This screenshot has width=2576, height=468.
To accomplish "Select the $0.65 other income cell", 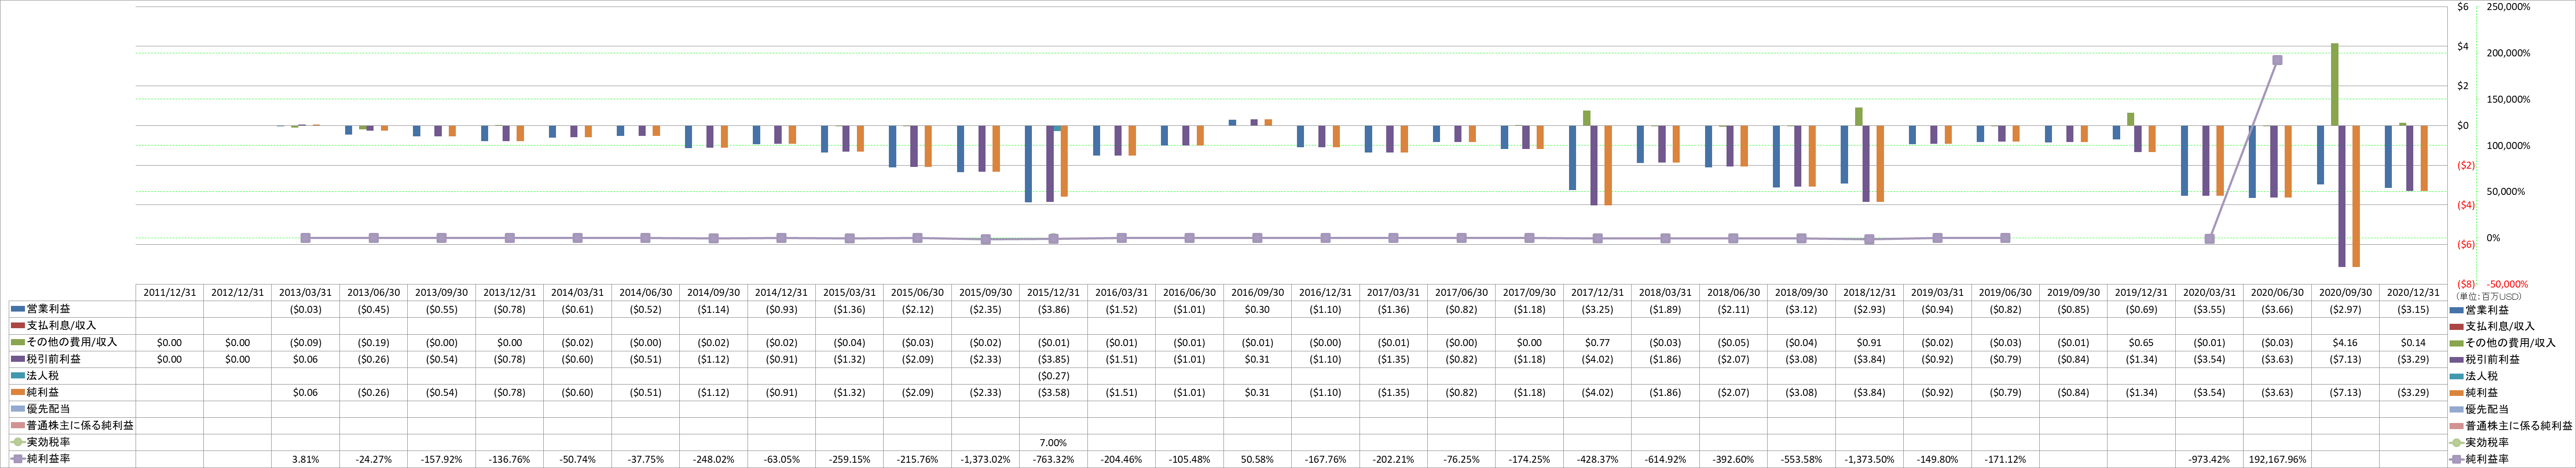I will [2141, 343].
